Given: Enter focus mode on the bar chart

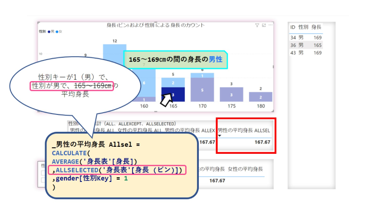Looking at the screenshot, I should point(264,25).
